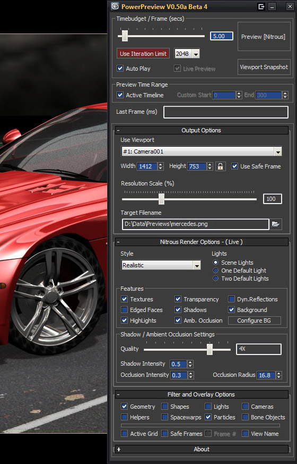The image size is (297, 464).
Task: Click the Width 1412 input field
Action: coord(147,166)
